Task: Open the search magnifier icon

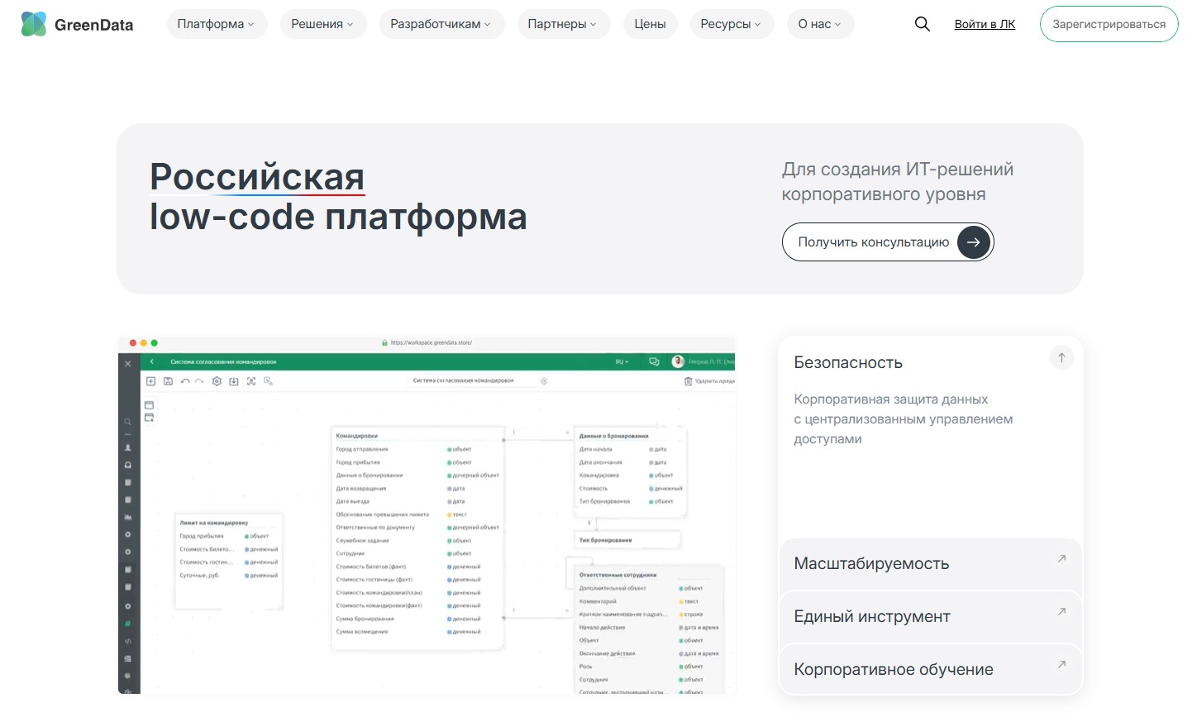Action: pyautogui.click(x=923, y=24)
